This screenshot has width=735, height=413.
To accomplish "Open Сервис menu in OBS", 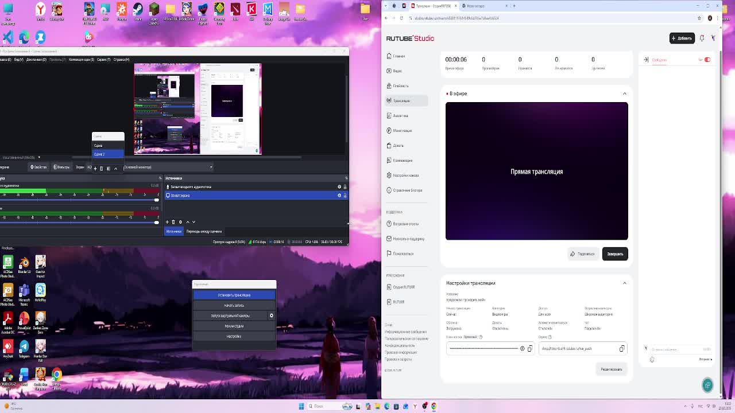I will tap(103, 60).
